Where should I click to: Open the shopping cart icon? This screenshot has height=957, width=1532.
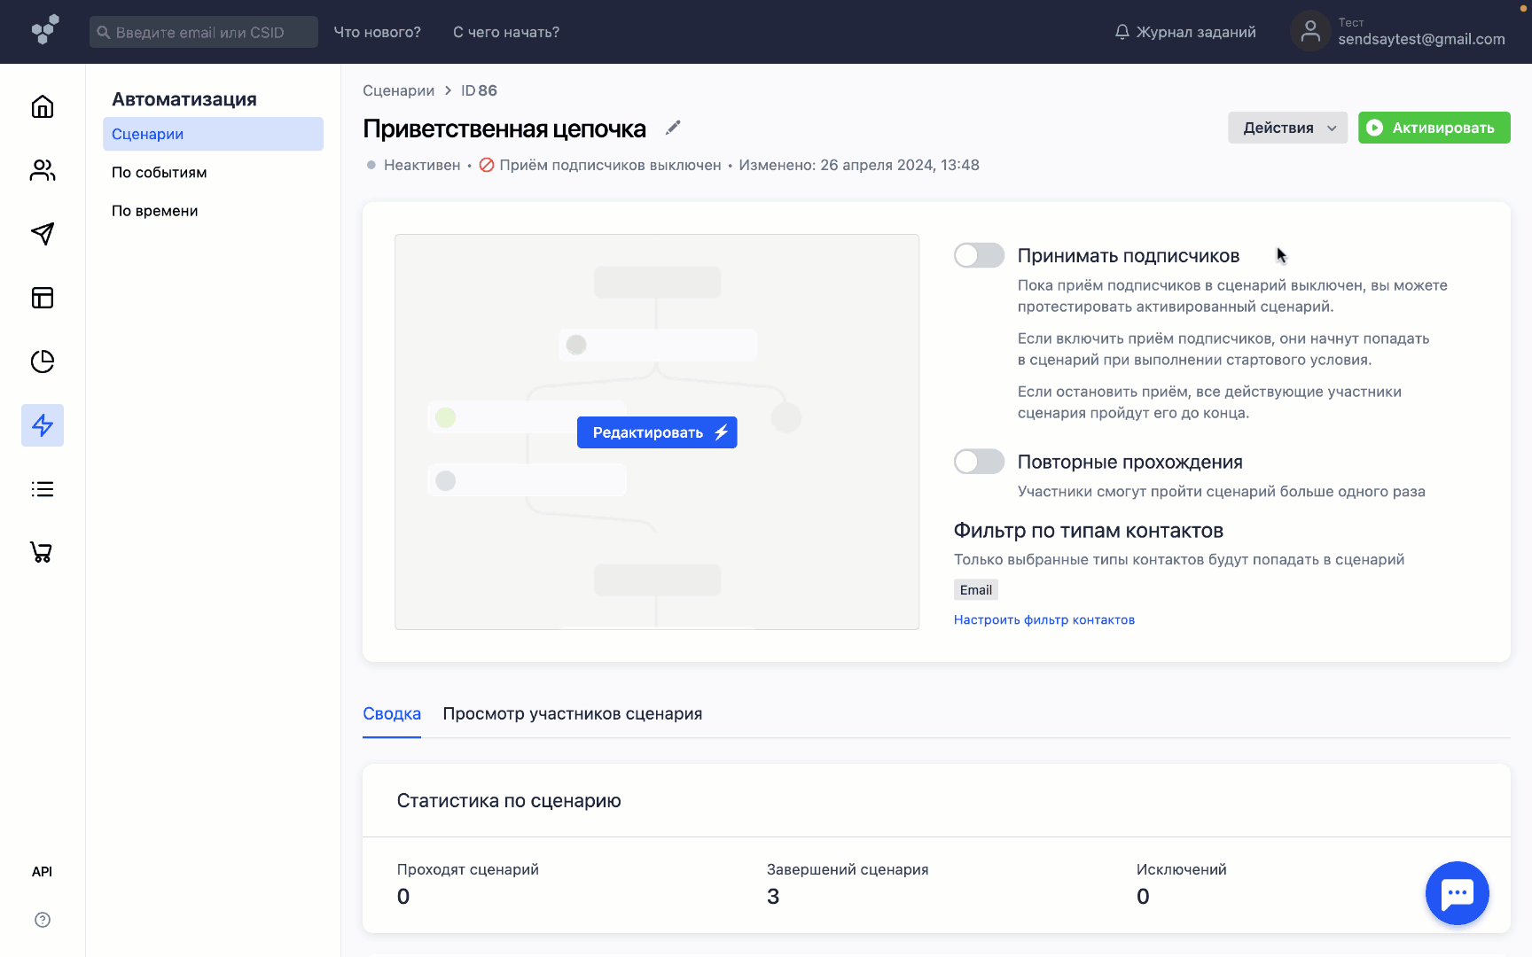tap(43, 552)
